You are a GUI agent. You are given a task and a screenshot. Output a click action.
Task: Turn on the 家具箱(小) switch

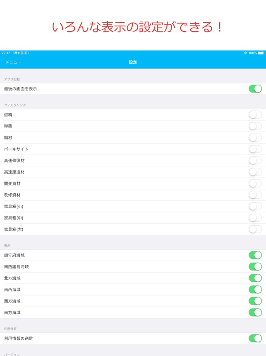[x=255, y=206]
